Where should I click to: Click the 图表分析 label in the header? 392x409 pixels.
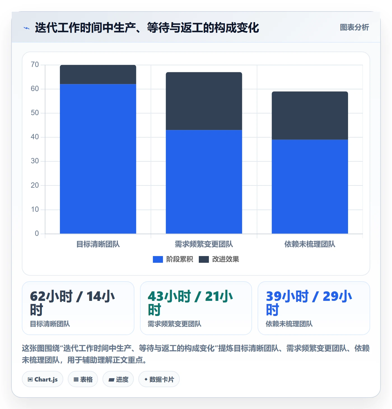(x=354, y=27)
